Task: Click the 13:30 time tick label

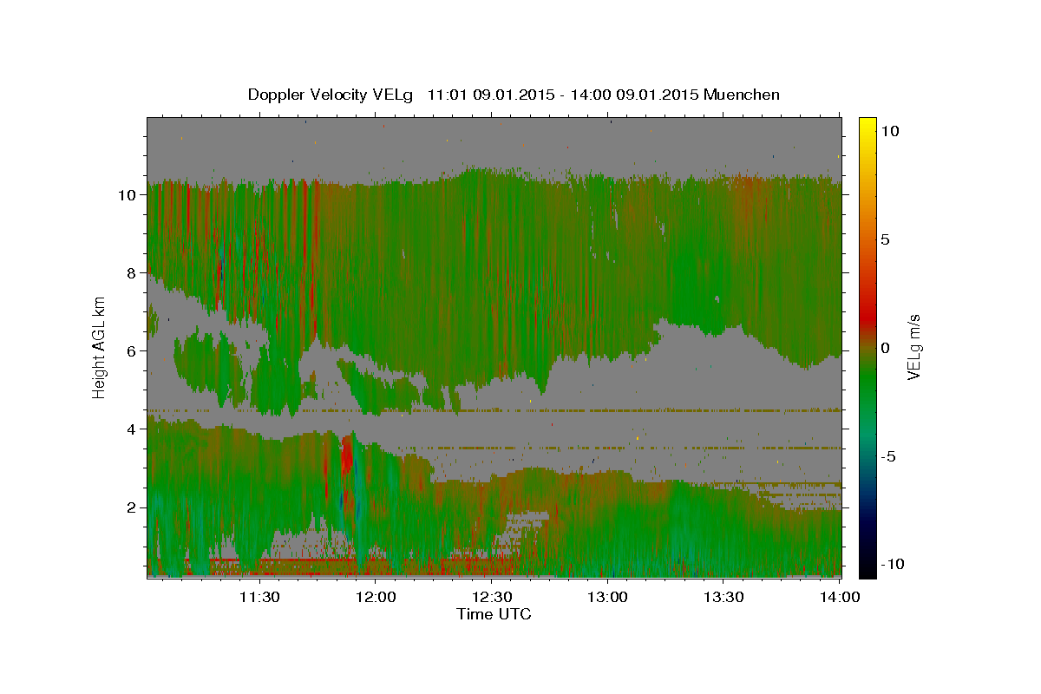Action: (x=723, y=597)
